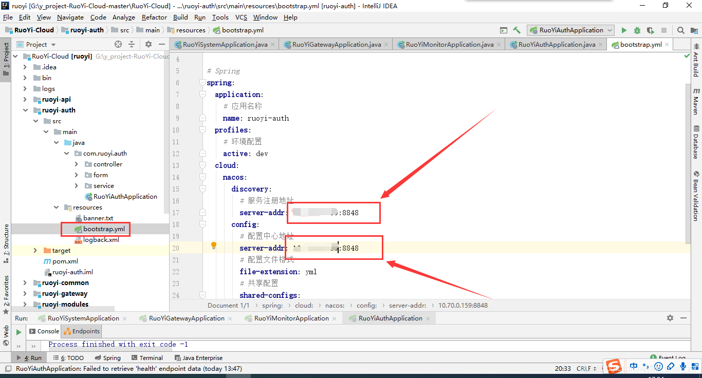
Task: Expand the controller package arrow
Action: tap(76, 164)
